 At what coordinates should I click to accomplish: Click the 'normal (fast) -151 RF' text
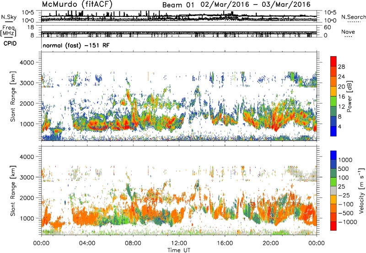point(76,45)
